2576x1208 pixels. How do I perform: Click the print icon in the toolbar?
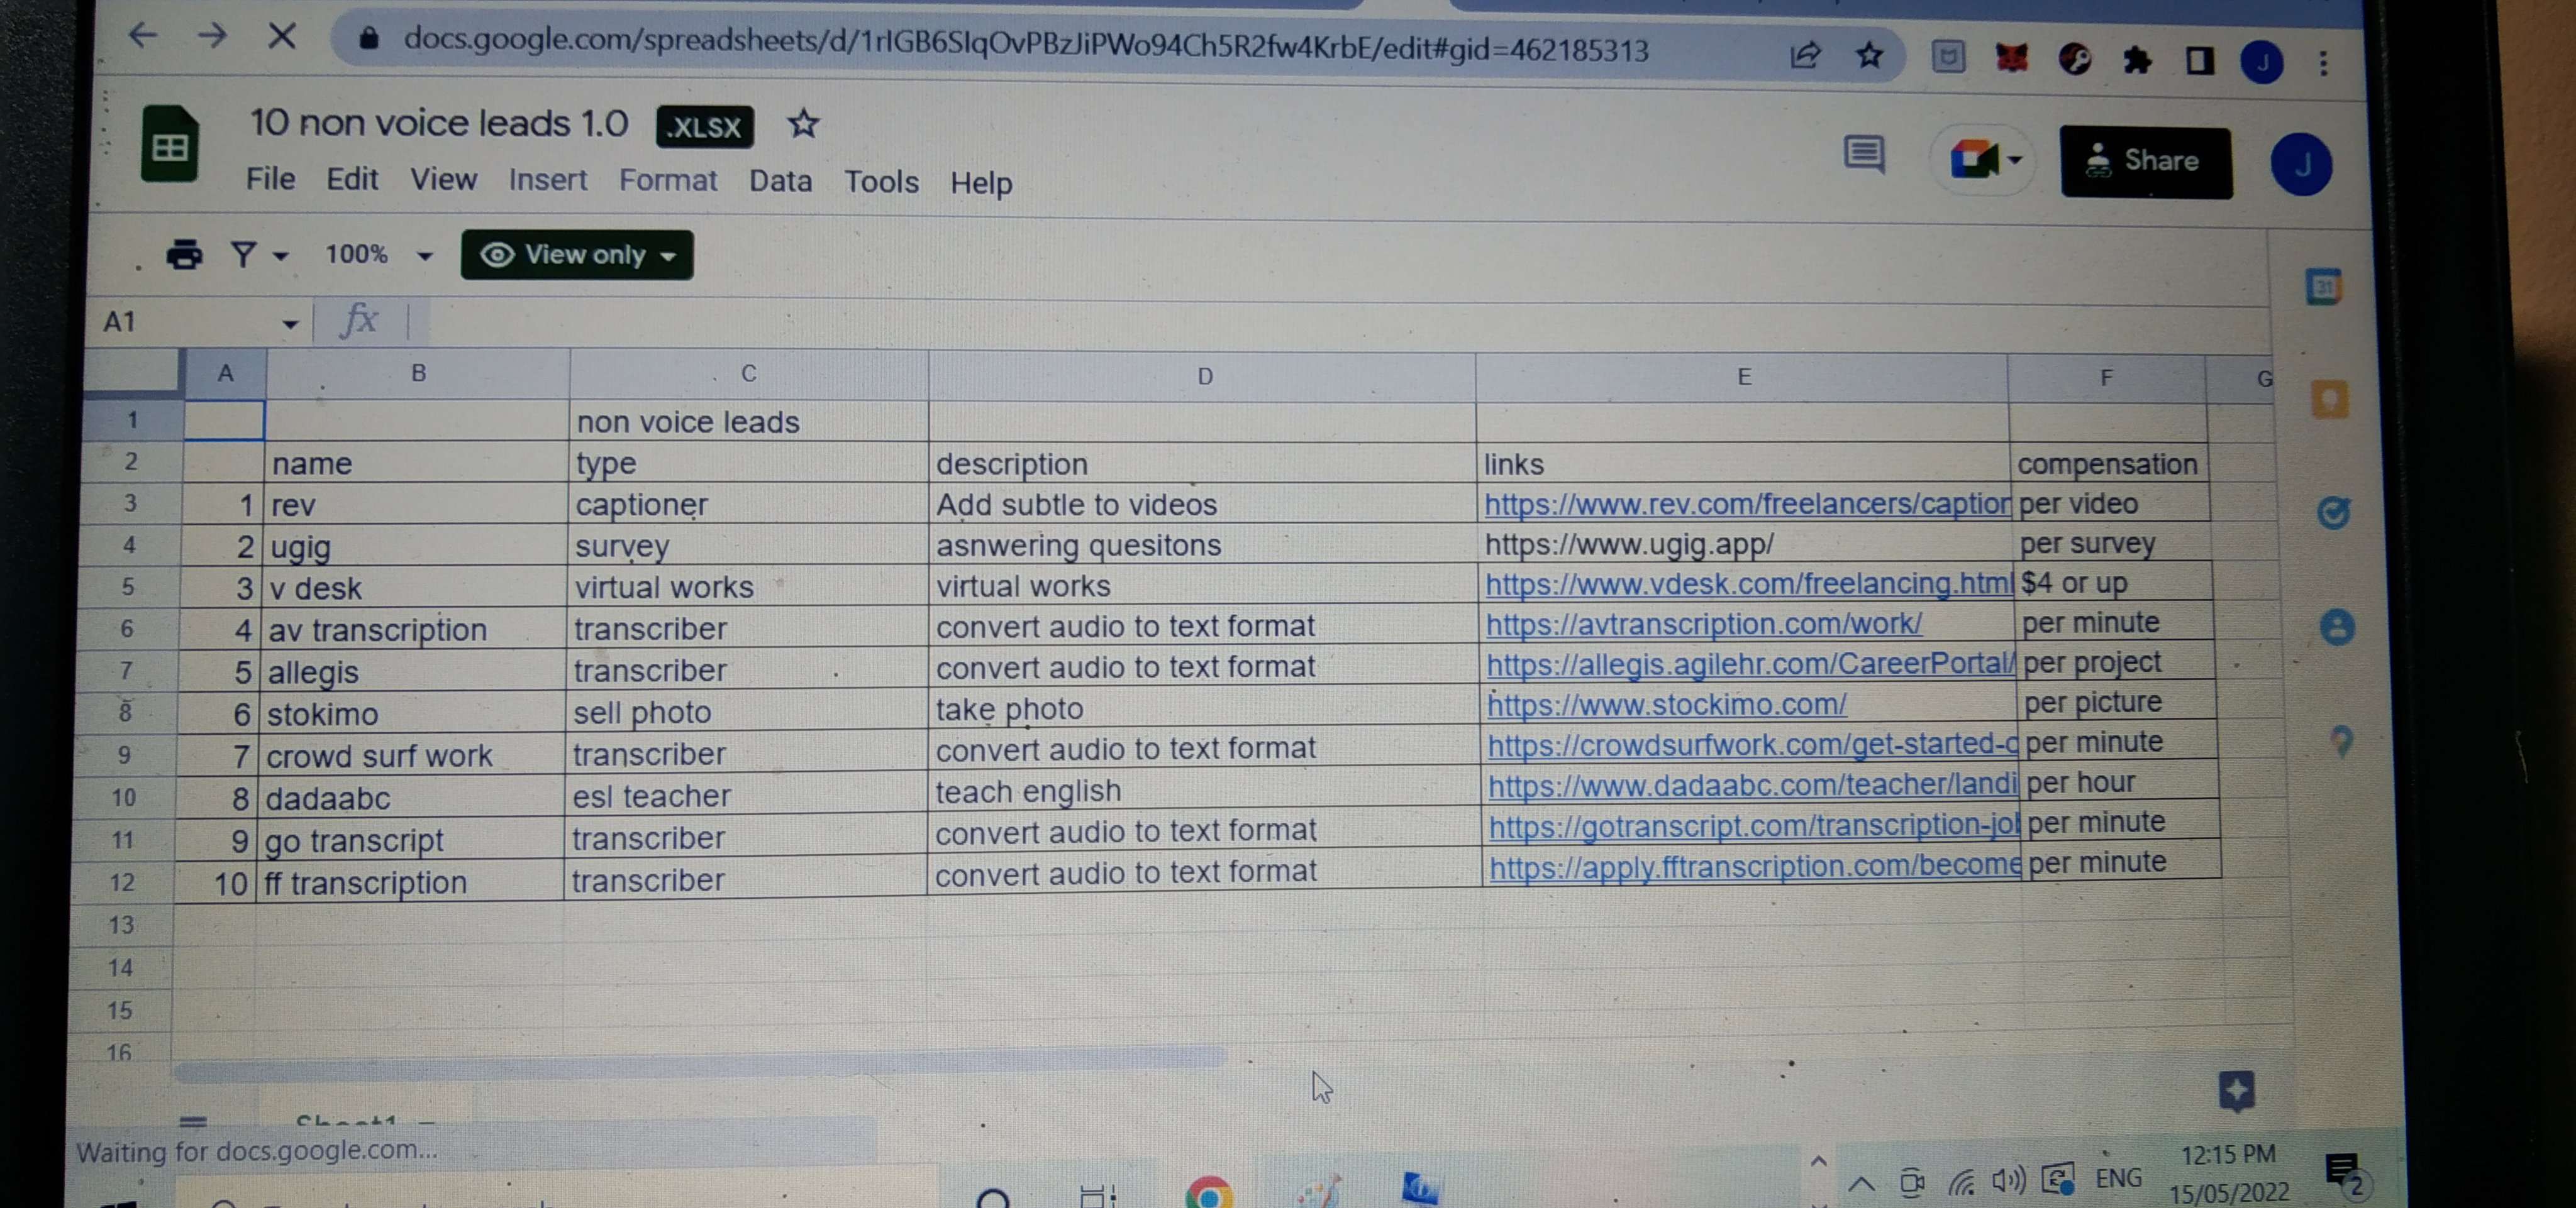click(x=184, y=255)
